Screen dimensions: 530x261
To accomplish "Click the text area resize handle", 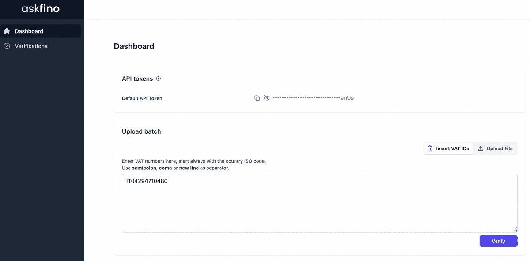I will (x=515, y=230).
